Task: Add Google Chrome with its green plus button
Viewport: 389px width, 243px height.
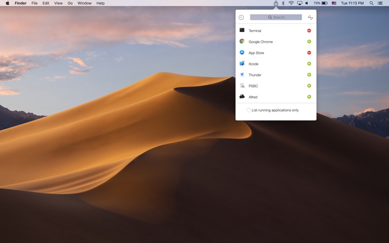Action: 309,42
